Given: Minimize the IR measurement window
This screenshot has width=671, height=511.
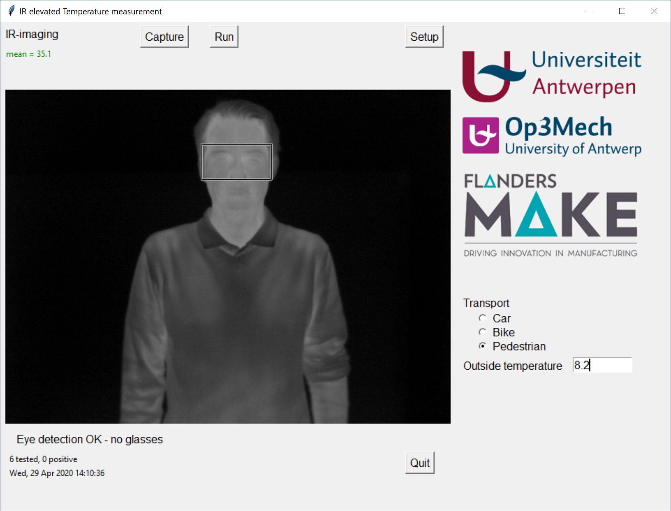Looking at the screenshot, I should point(590,11).
